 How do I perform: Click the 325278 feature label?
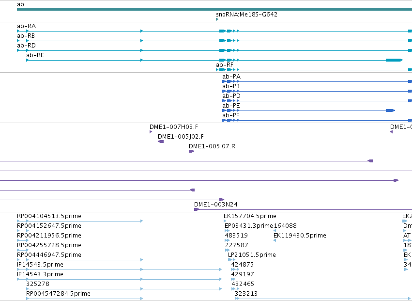coord(38,284)
